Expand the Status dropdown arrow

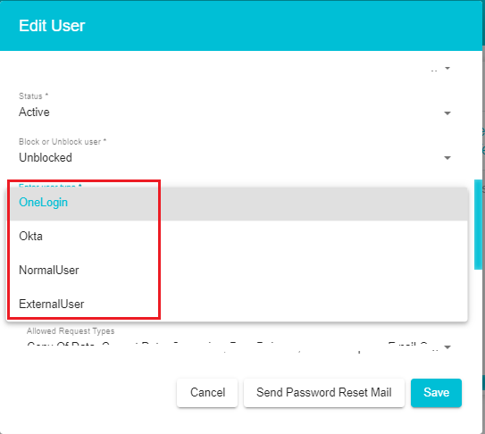click(x=447, y=113)
